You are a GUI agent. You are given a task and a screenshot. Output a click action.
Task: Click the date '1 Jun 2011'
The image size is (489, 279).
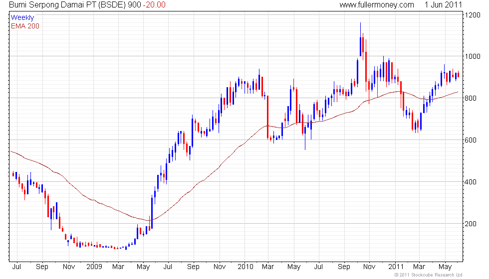(x=443, y=4)
